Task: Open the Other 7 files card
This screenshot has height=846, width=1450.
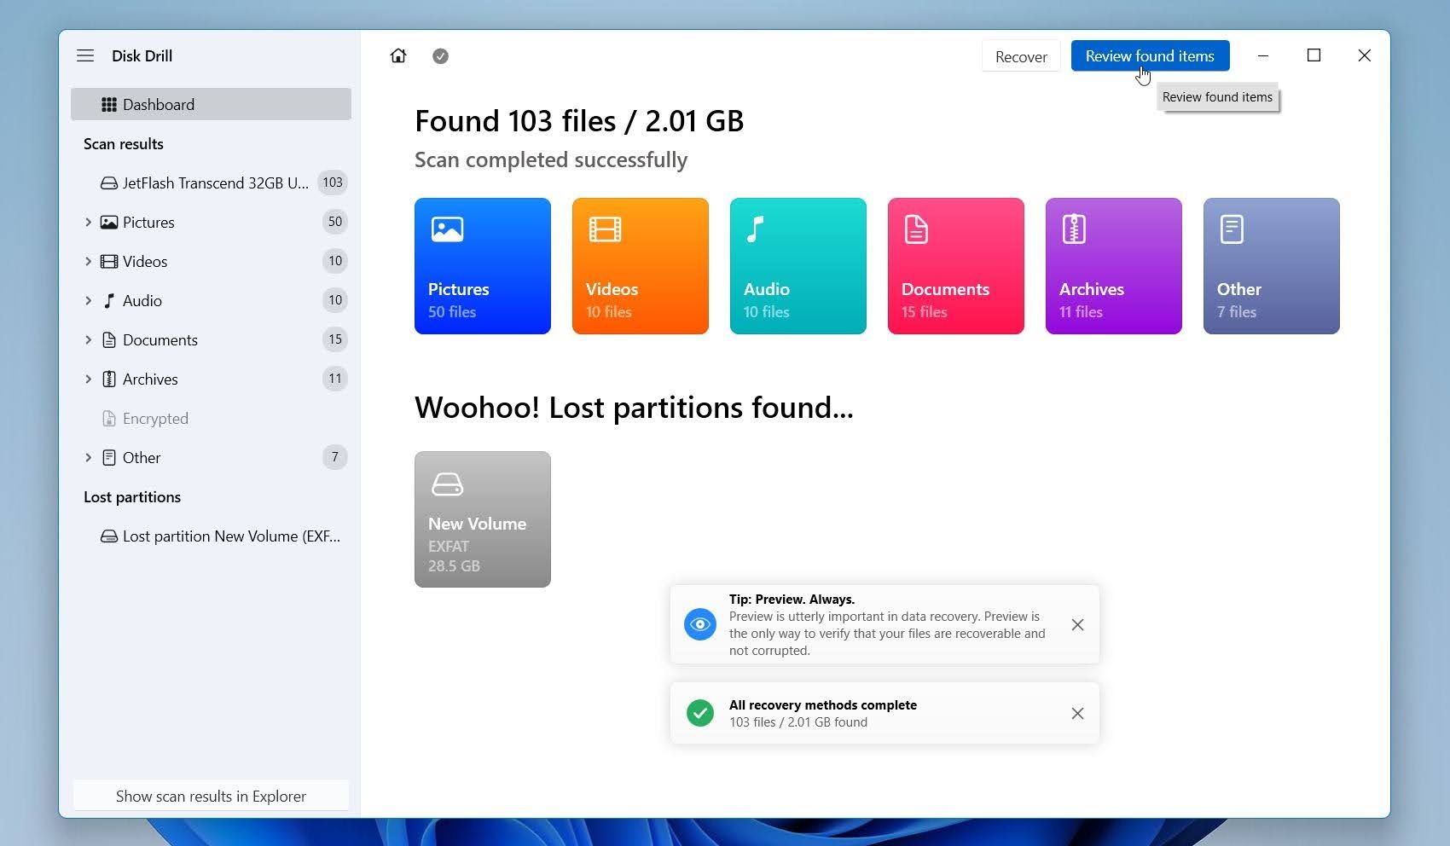Action: point(1272,266)
